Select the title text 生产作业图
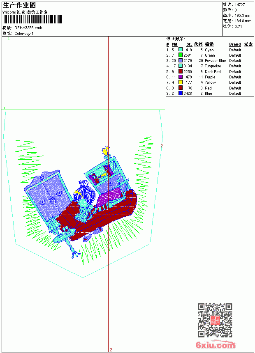This screenshot has width=255, height=353. pyautogui.click(x=19, y=5)
